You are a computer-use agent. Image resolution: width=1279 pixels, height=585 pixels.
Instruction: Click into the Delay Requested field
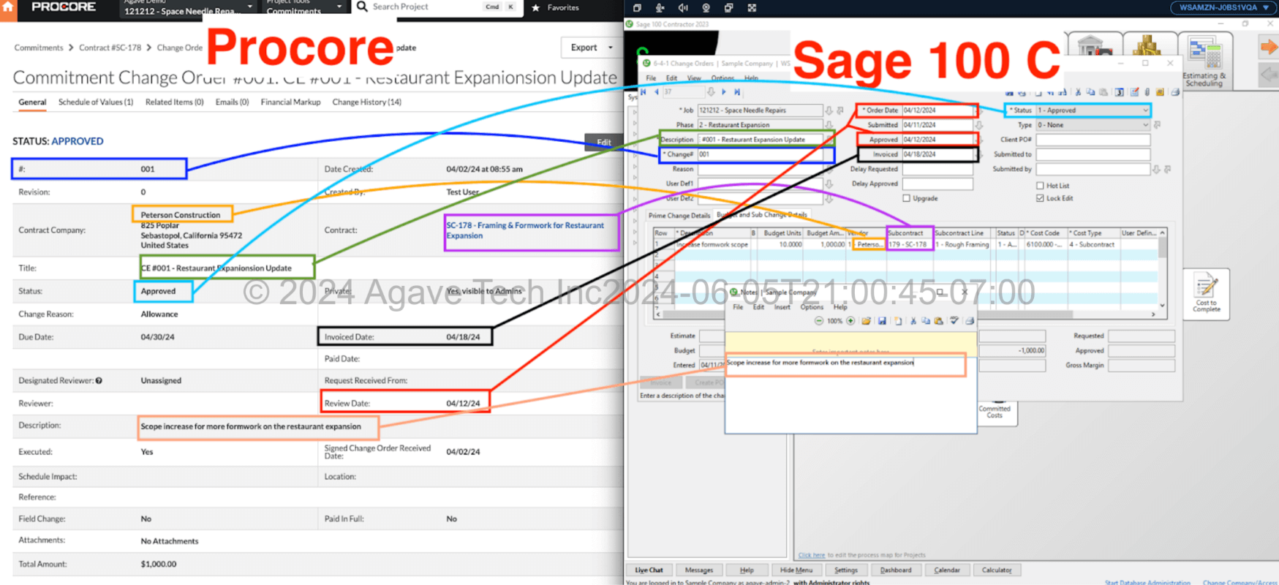point(937,169)
